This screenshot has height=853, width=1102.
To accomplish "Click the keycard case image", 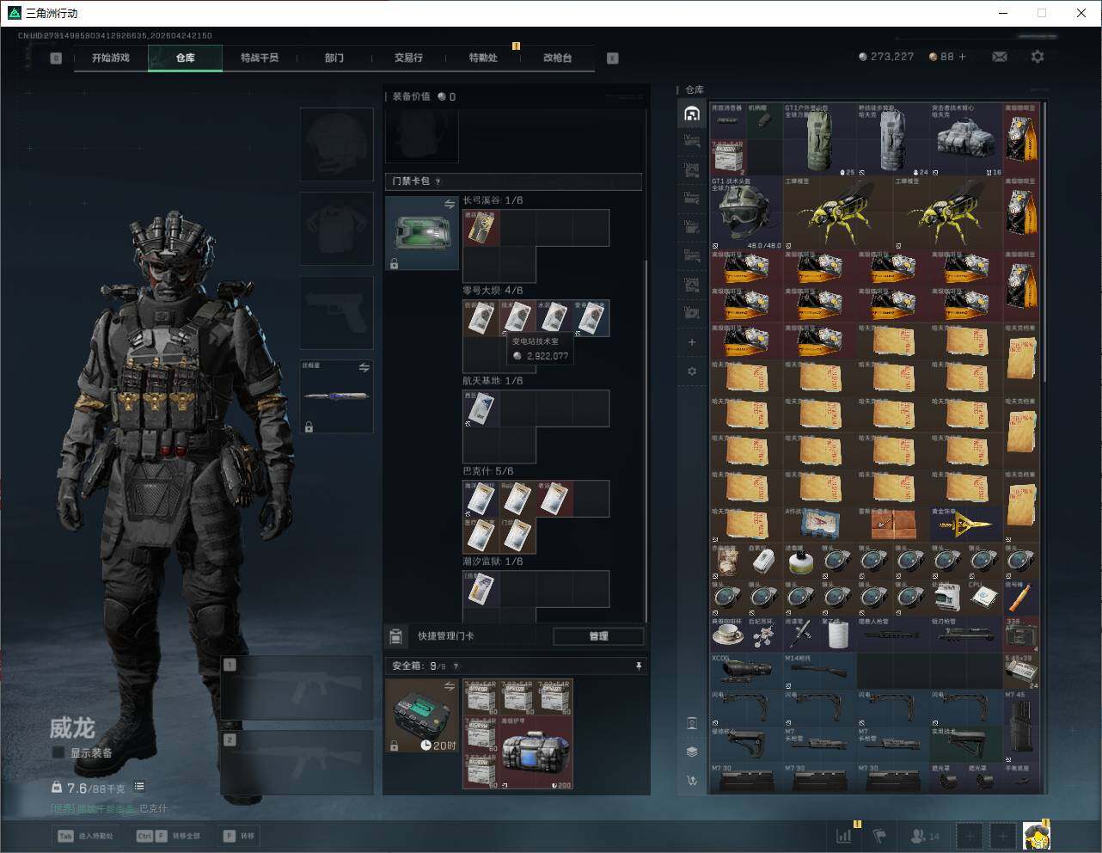I will tap(421, 233).
